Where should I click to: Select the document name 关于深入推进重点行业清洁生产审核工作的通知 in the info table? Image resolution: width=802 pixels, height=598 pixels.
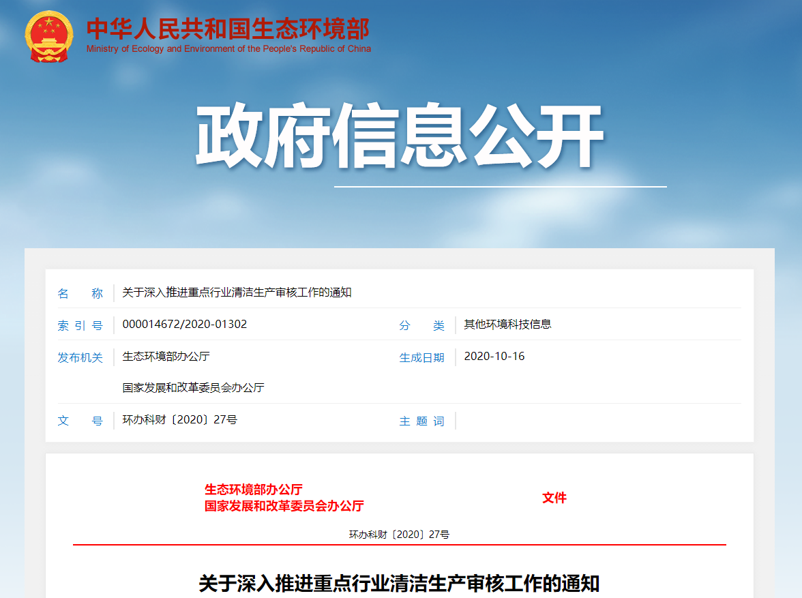tap(237, 293)
